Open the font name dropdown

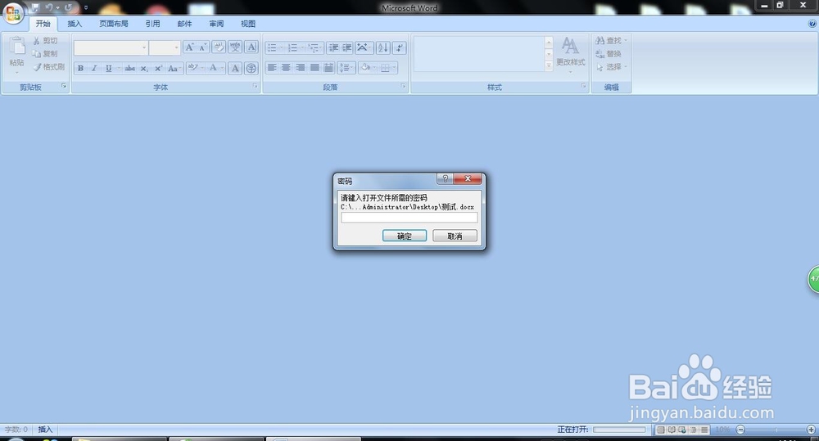pyautogui.click(x=144, y=47)
